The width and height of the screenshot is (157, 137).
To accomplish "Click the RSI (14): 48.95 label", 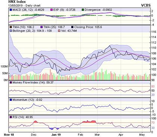I will pyautogui.click(x=23, y=117).
